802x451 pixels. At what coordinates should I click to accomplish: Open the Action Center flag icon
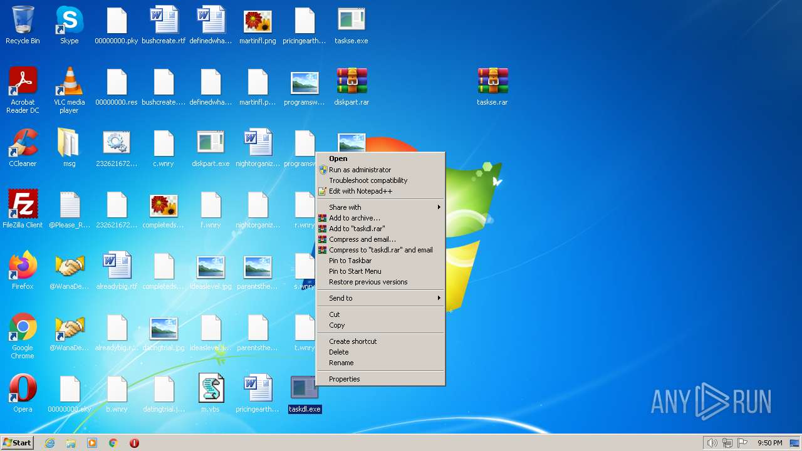click(x=742, y=443)
